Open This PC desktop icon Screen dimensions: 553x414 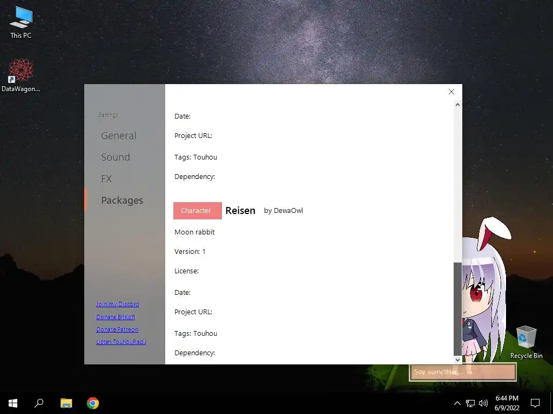[21, 23]
